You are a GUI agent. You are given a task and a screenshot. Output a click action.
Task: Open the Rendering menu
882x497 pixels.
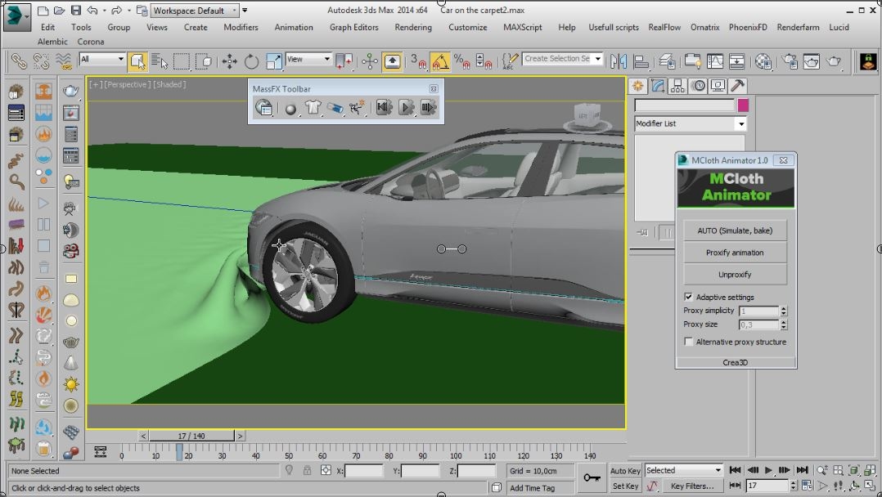tap(413, 27)
